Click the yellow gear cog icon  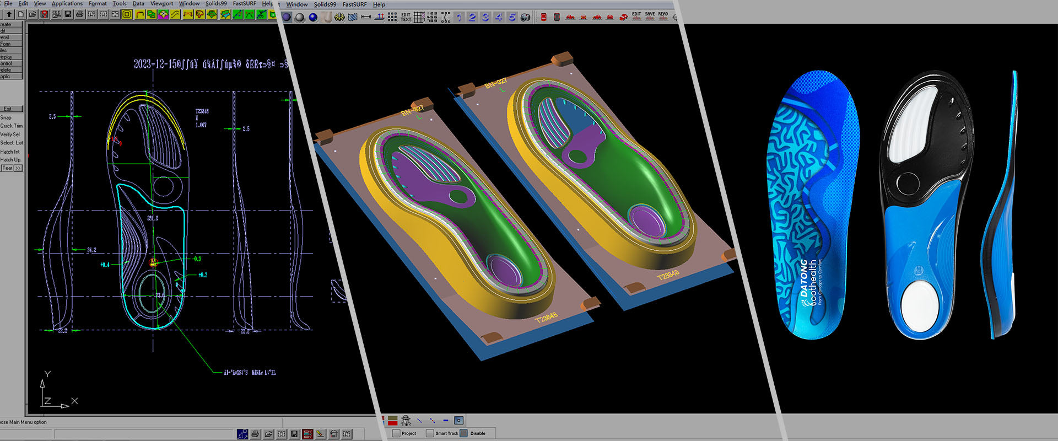339,18
